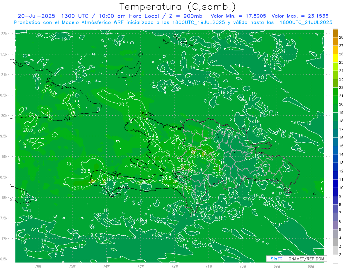The width and height of the screenshot is (349, 270).
Task: Click color bar segment between 21 and 22
Action: (x=335, y=92)
